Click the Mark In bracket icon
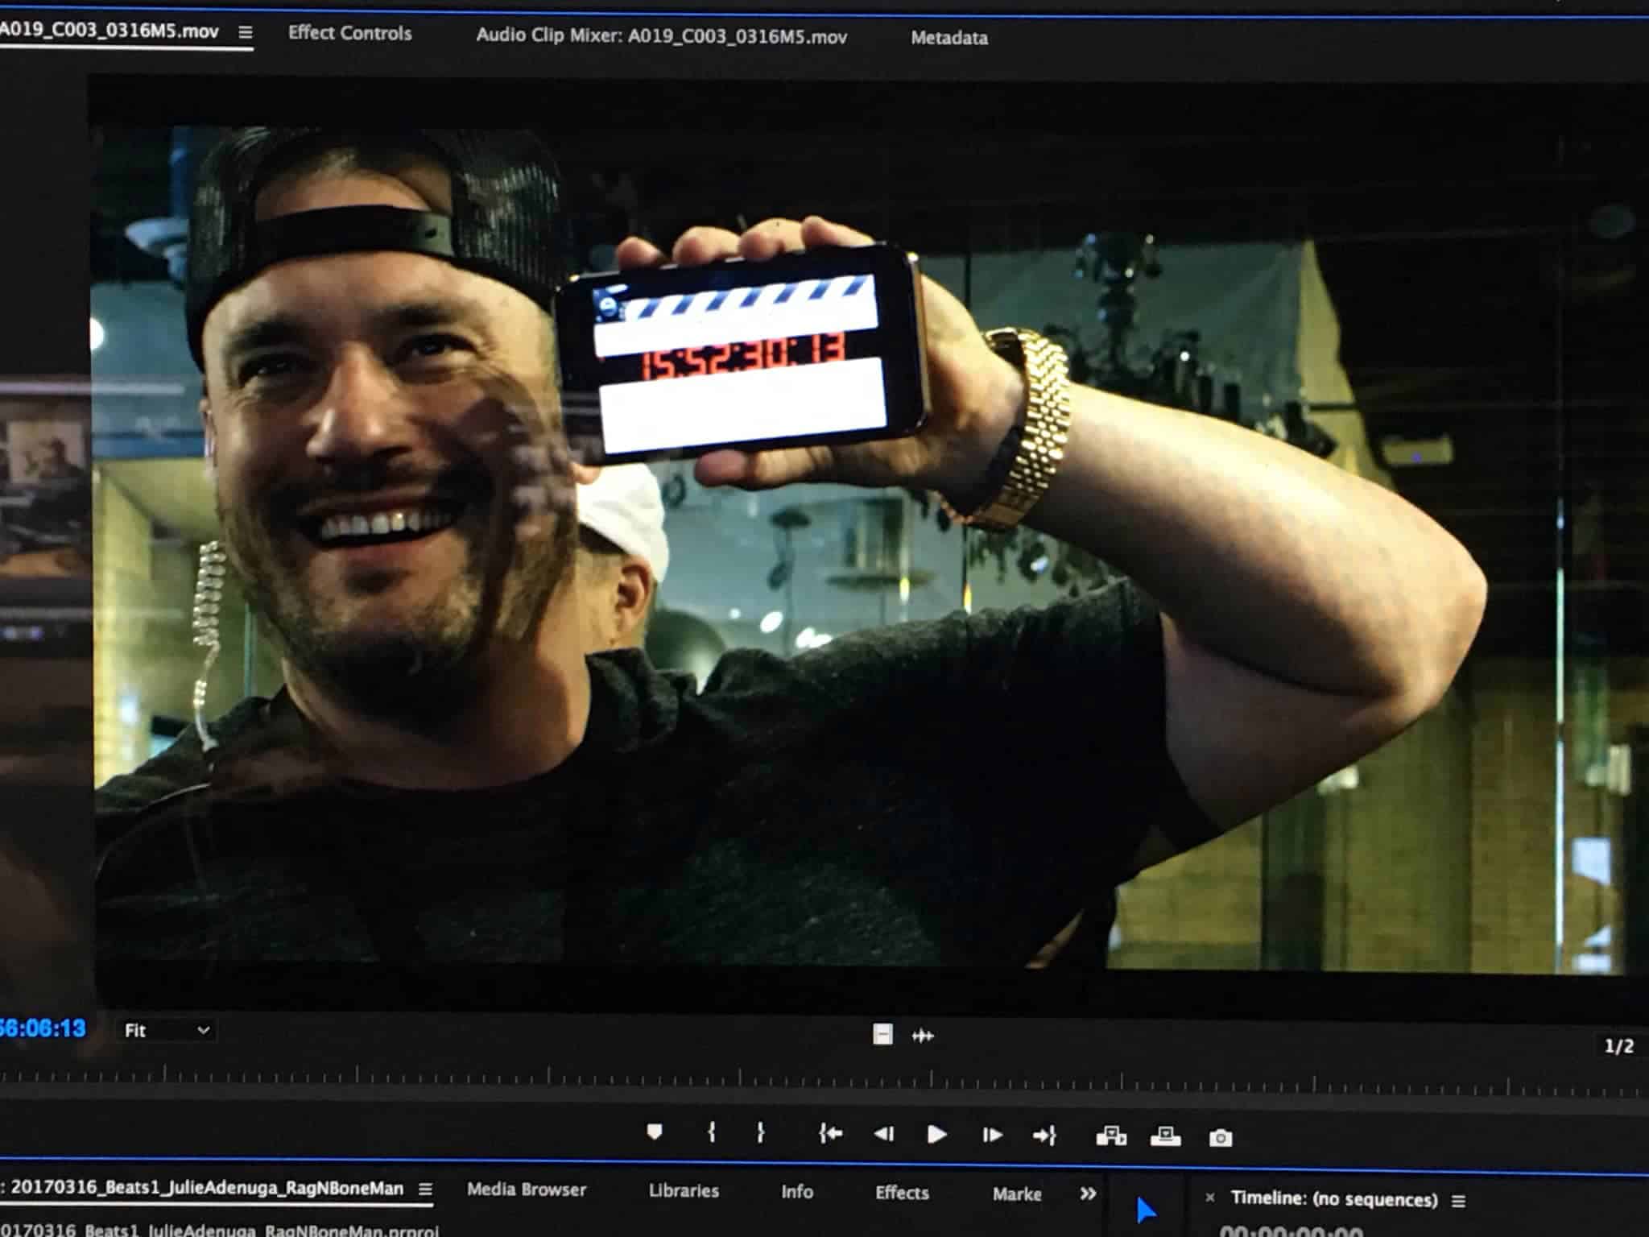Screen dimensions: 1649x1237 [712, 1133]
